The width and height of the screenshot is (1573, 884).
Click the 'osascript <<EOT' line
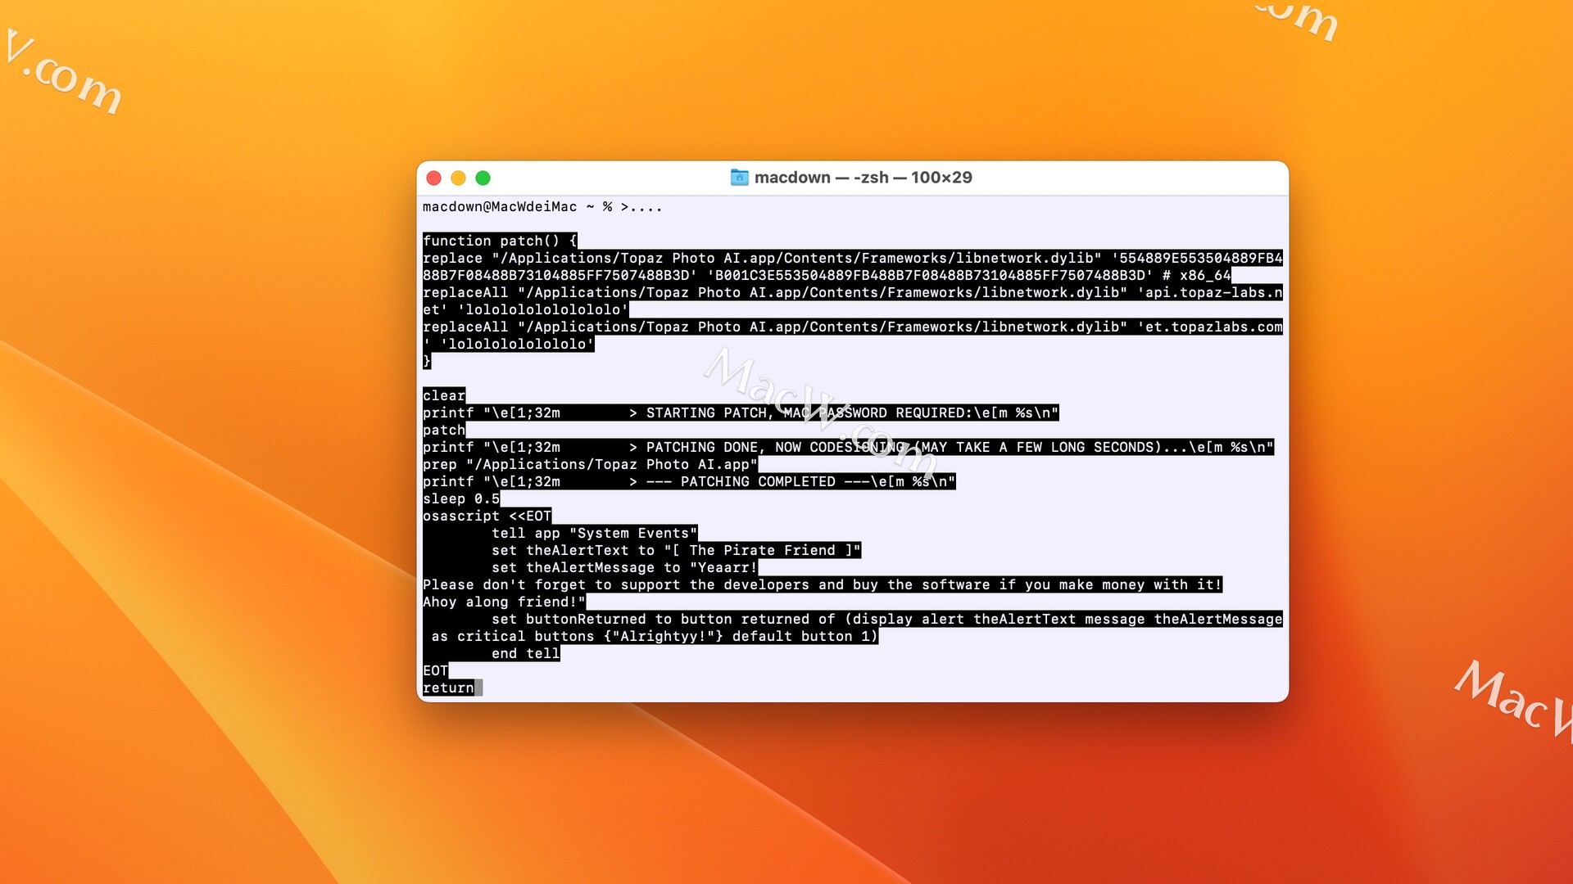tap(487, 516)
